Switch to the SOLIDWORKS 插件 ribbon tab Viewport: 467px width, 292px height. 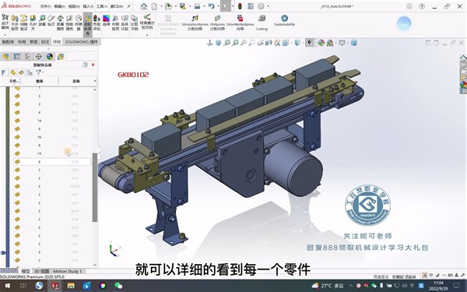point(81,42)
